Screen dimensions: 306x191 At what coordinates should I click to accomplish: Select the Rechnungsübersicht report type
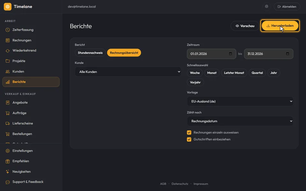(124, 53)
